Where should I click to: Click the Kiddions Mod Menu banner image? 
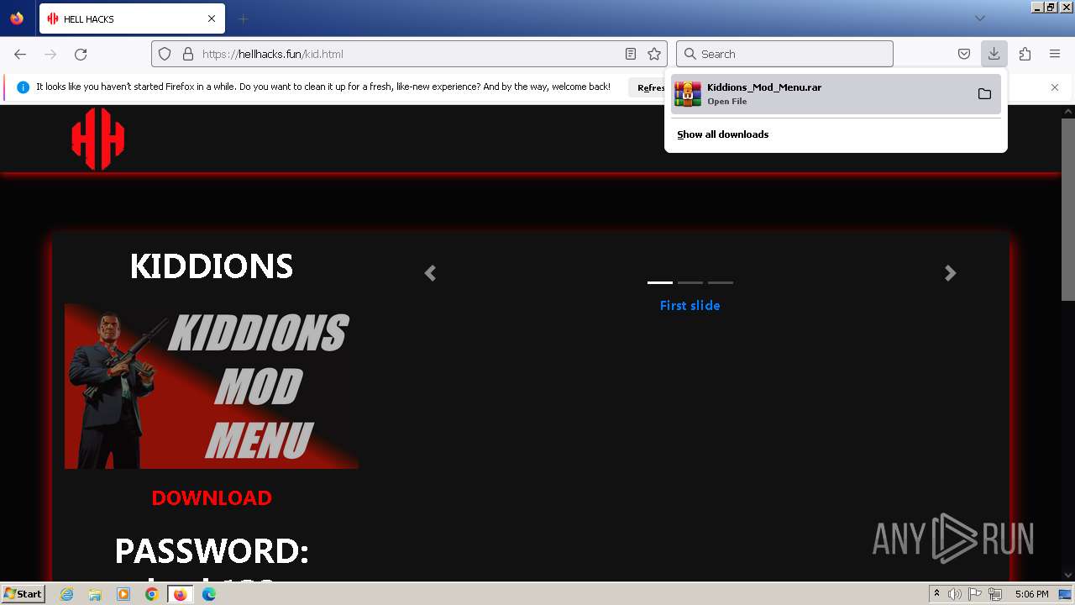(x=212, y=387)
